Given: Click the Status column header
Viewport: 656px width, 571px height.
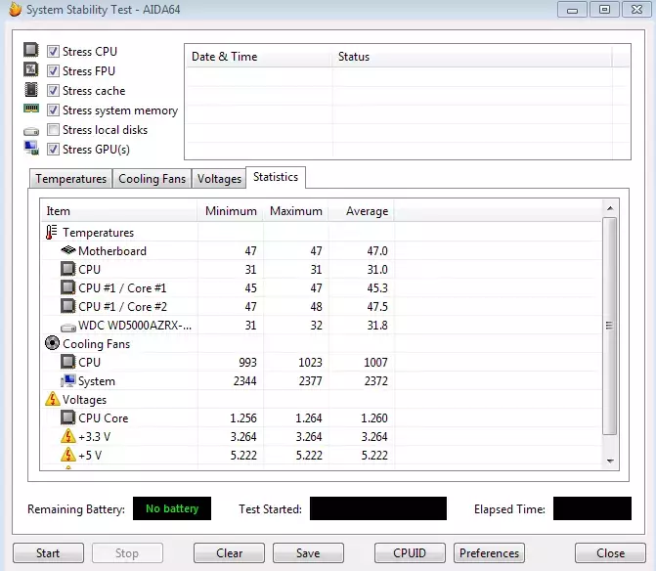Looking at the screenshot, I should (472, 57).
